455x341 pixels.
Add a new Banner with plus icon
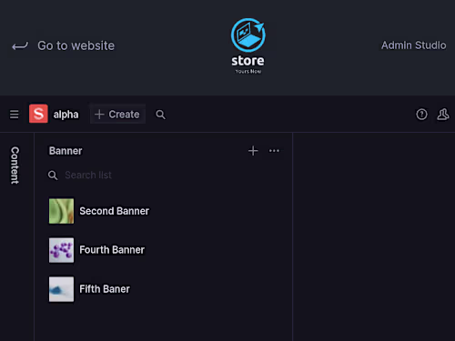coord(253,151)
